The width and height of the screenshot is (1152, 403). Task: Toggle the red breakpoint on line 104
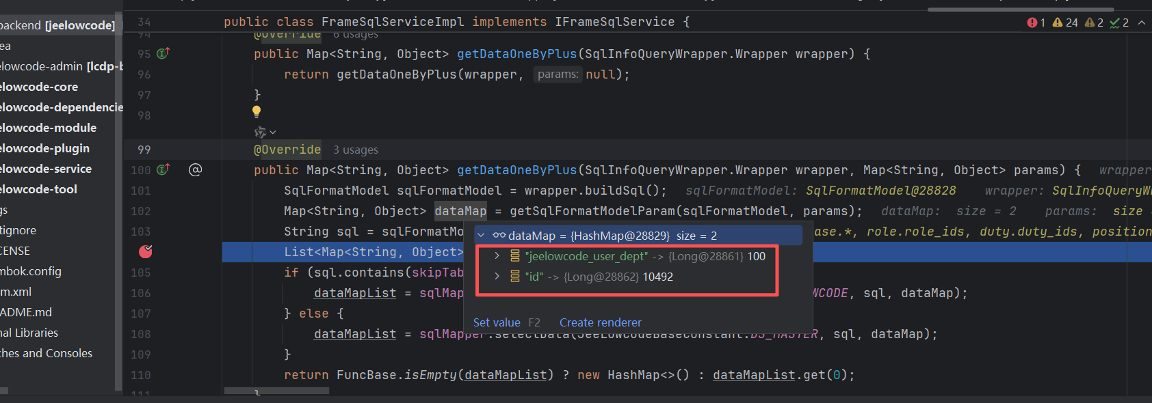145,251
